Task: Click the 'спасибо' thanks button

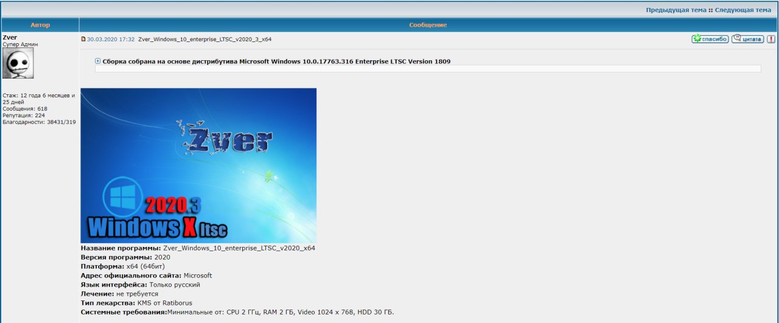Action: (x=710, y=39)
